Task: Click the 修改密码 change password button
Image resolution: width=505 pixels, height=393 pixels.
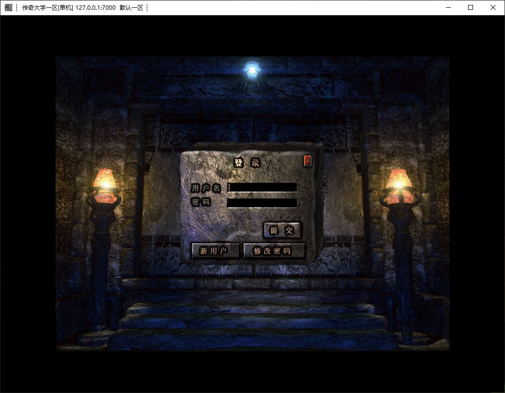Action: click(x=274, y=251)
